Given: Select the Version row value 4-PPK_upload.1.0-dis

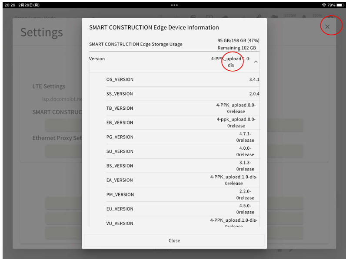Looking at the screenshot, I should [230, 62].
